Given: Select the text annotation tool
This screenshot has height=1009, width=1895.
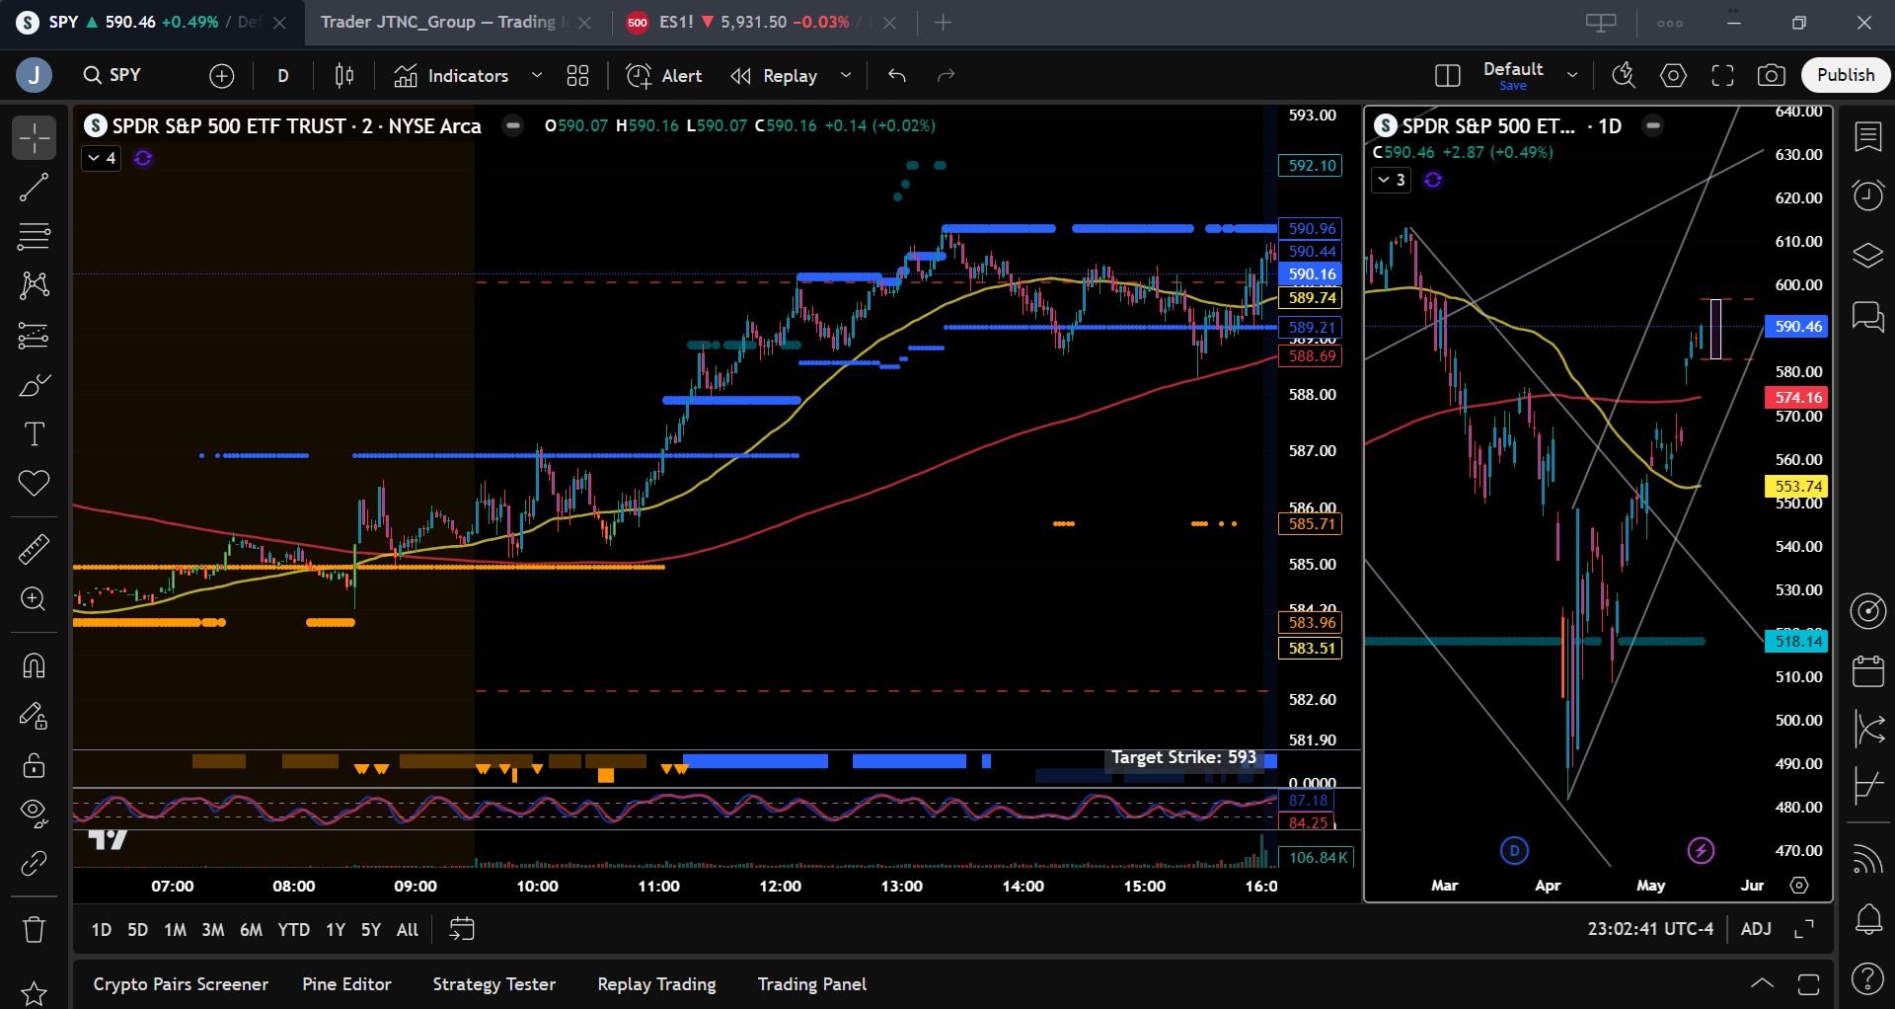Looking at the screenshot, I should (34, 434).
